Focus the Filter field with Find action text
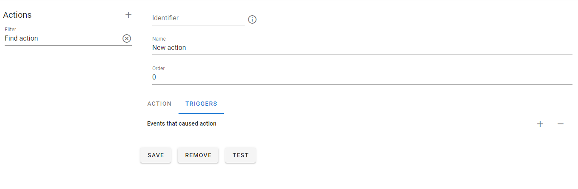Viewport: 578px width, 189px height. [63, 38]
